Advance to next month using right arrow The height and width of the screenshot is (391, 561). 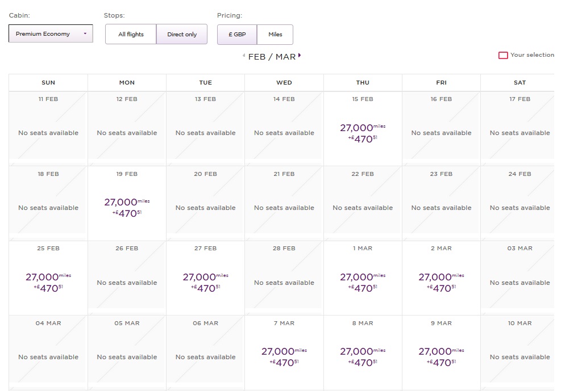tap(300, 56)
